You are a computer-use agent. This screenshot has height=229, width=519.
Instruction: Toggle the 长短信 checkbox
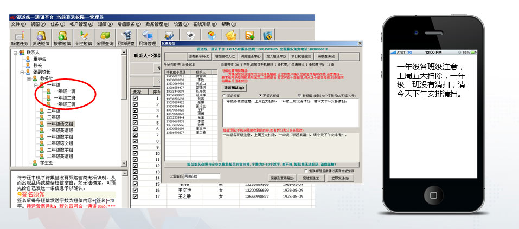pyautogui.click(x=299, y=96)
